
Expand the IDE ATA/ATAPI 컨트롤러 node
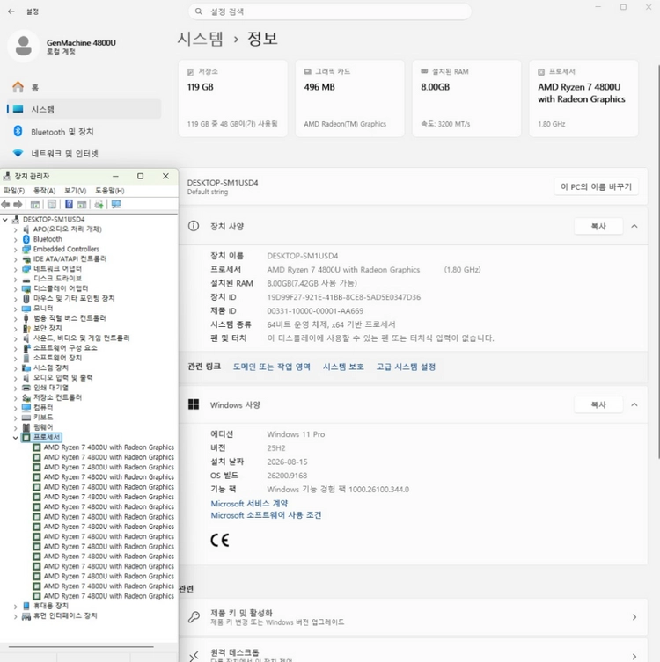[16, 259]
